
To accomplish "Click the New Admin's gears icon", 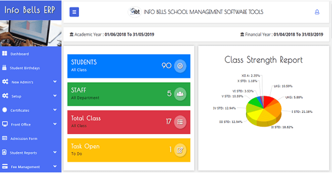I will (5, 82).
